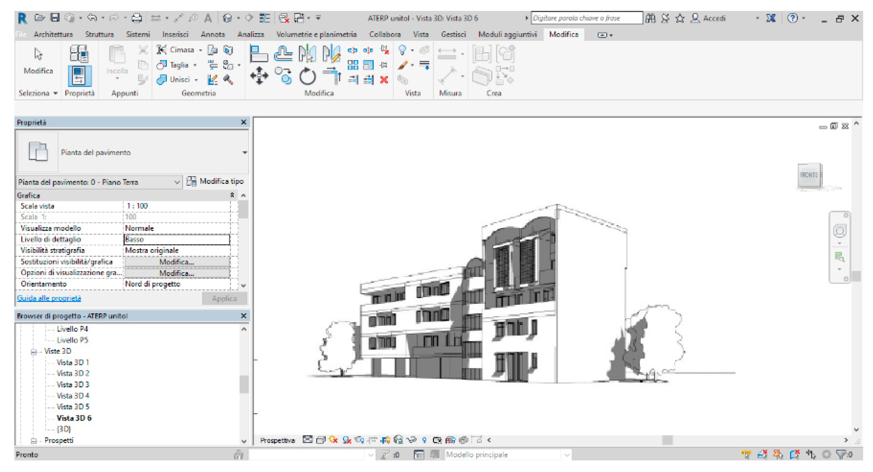This screenshot has height=472, width=873.
Task: Click the Rotate tool icon
Action: coord(307,76)
